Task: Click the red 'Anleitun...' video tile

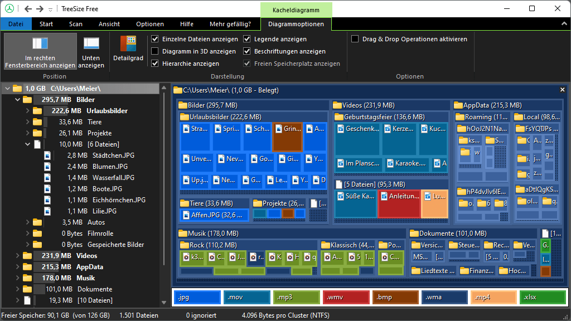Action: coord(399,203)
